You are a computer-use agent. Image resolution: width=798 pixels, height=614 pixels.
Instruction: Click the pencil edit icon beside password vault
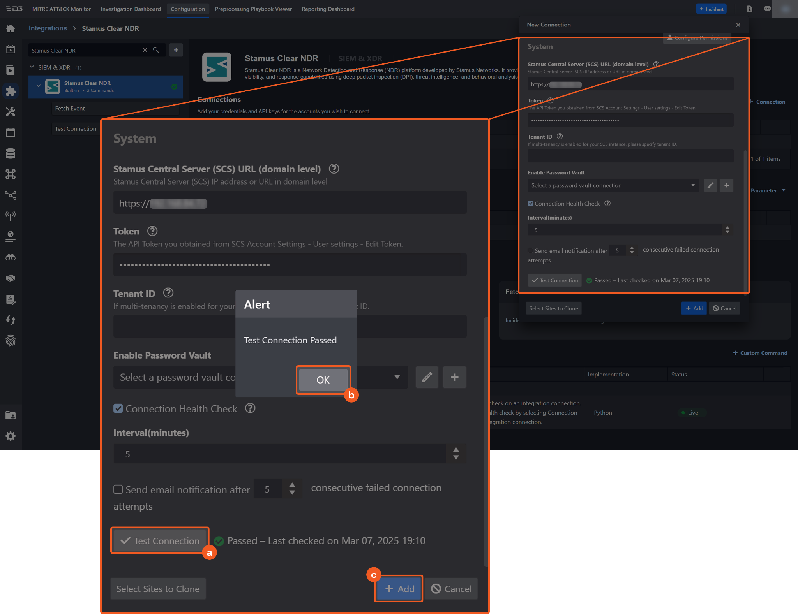point(427,377)
